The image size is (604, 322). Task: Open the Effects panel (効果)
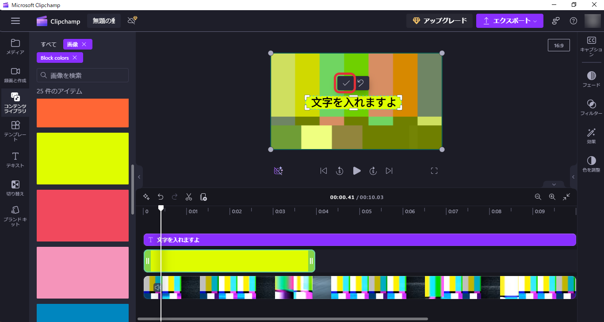tap(591, 136)
